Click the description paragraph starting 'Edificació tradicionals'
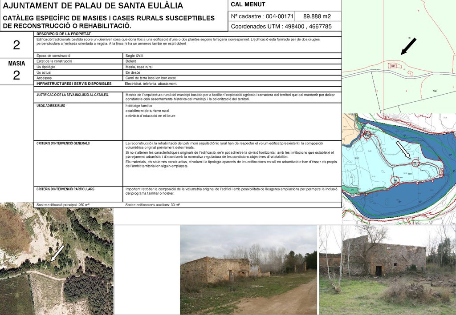The height and width of the screenshot is (315, 456). click(x=178, y=41)
